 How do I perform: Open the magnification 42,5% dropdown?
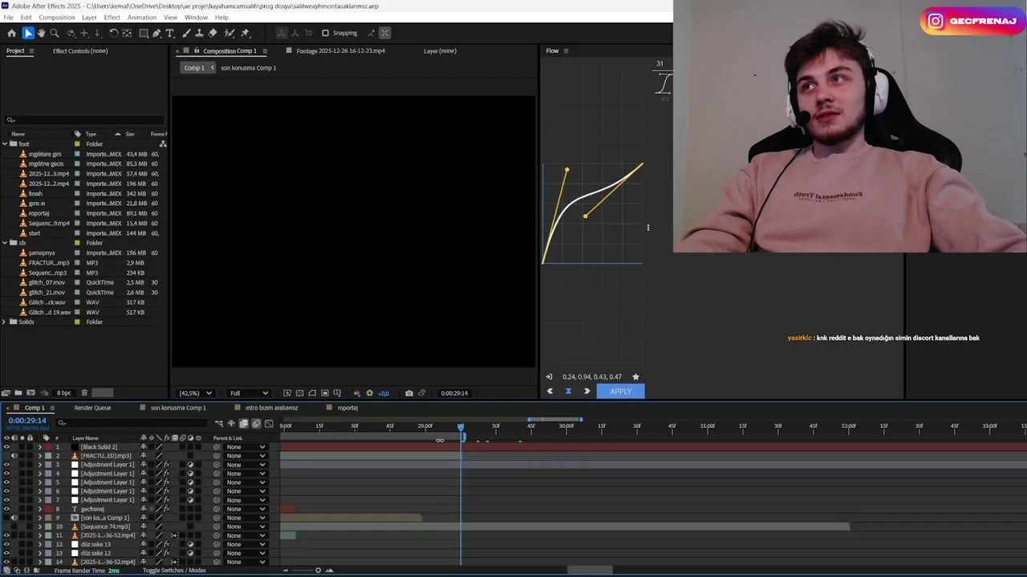click(195, 393)
